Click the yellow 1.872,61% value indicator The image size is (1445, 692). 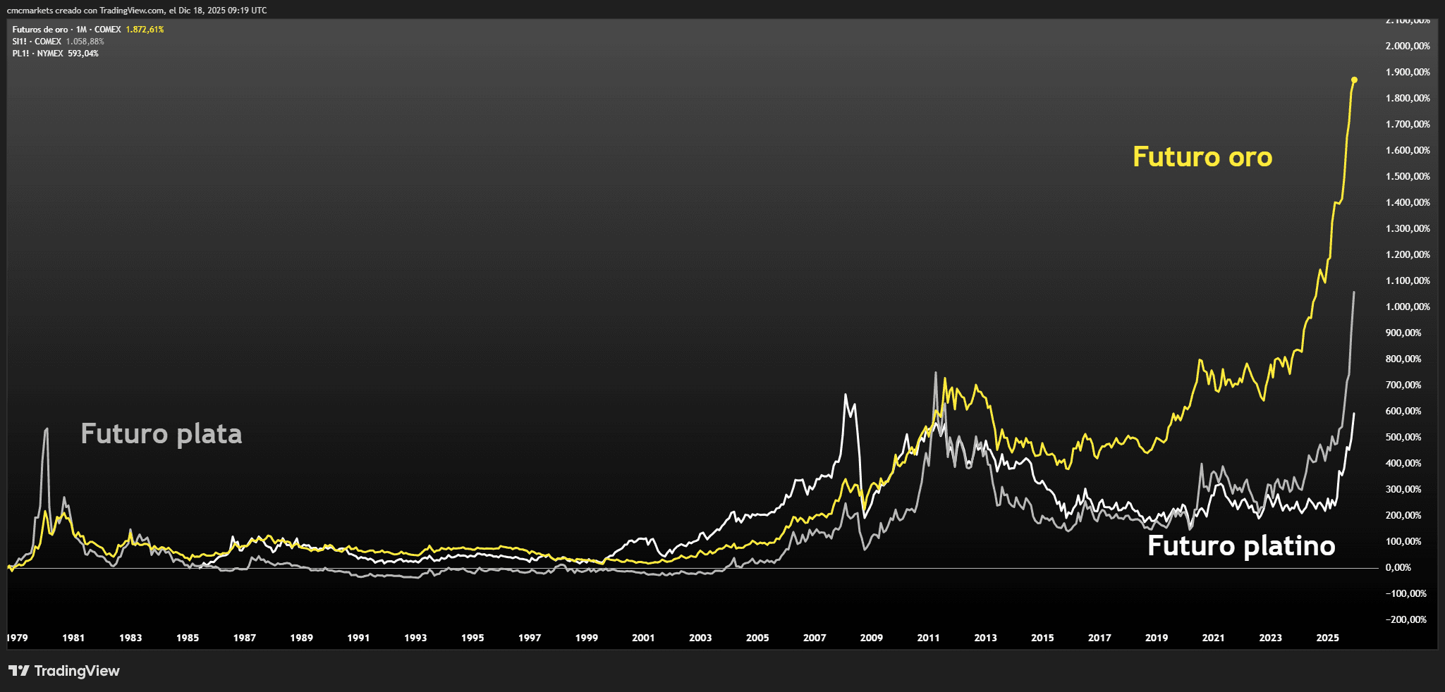click(x=145, y=30)
